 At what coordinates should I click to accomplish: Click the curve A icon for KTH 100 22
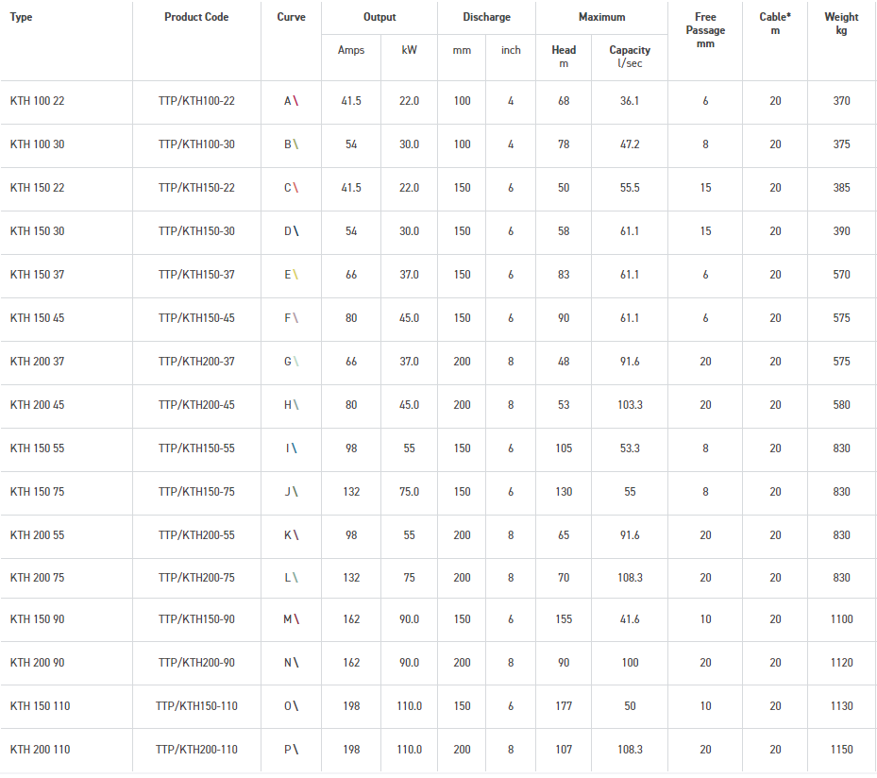pos(295,101)
